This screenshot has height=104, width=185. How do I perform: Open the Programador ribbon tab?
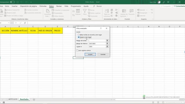coord(76,6)
